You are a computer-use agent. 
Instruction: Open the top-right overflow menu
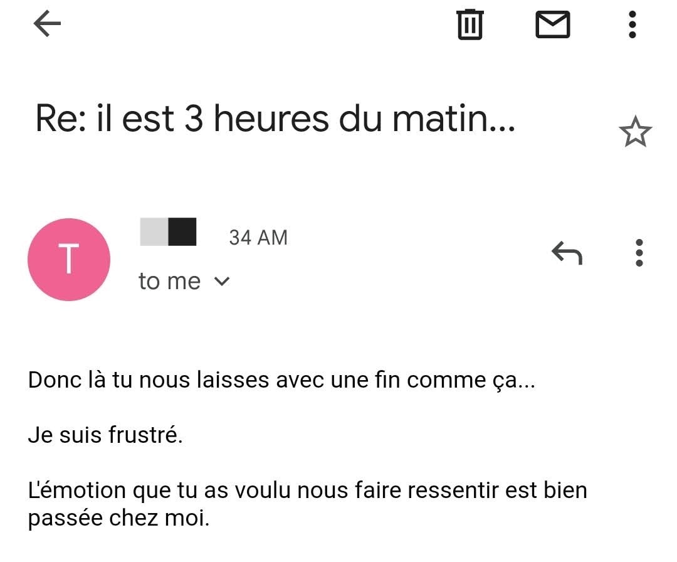tap(632, 25)
